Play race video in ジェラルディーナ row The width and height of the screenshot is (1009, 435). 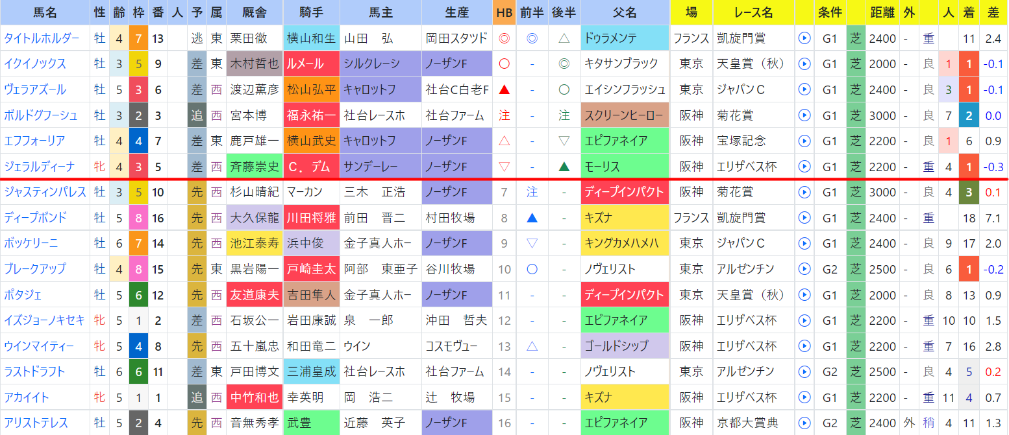click(804, 167)
